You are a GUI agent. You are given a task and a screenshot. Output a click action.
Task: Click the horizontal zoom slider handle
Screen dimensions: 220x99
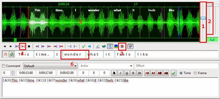(203, 18)
